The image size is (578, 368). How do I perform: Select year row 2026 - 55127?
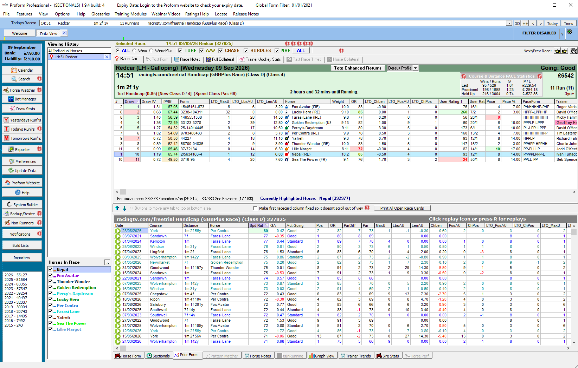tap(16, 275)
